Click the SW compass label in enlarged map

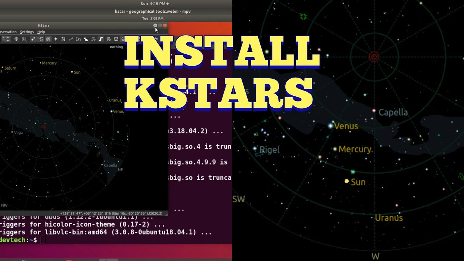tap(239, 199)
